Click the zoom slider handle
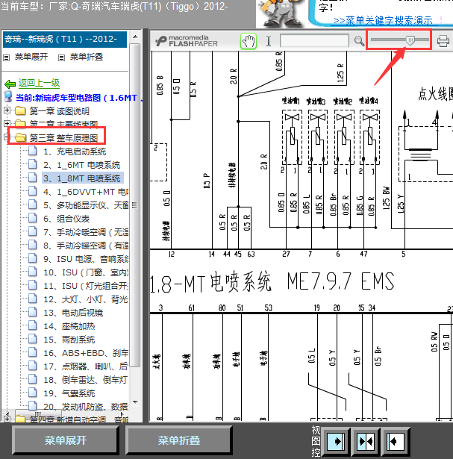This screenshot has height=459, width=453. (x=410, y=40)
